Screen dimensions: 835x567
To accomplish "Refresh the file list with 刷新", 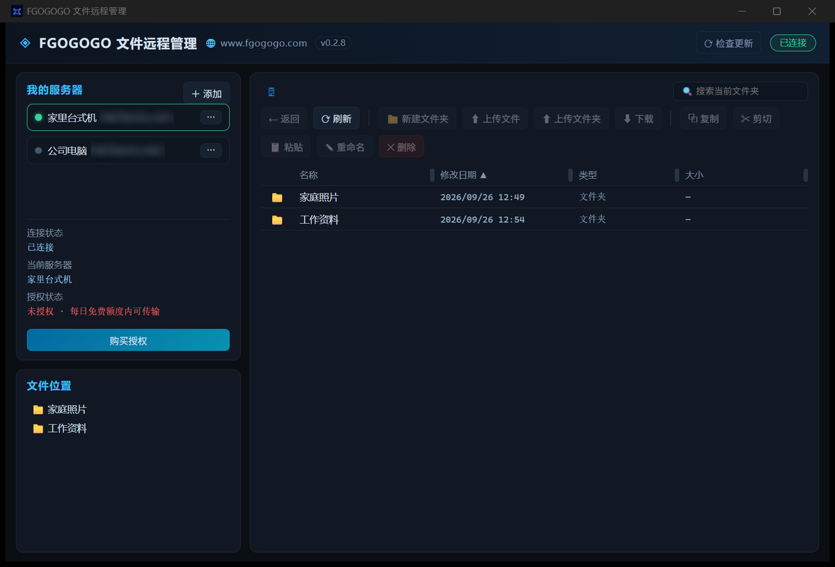I will coord(336,119).
